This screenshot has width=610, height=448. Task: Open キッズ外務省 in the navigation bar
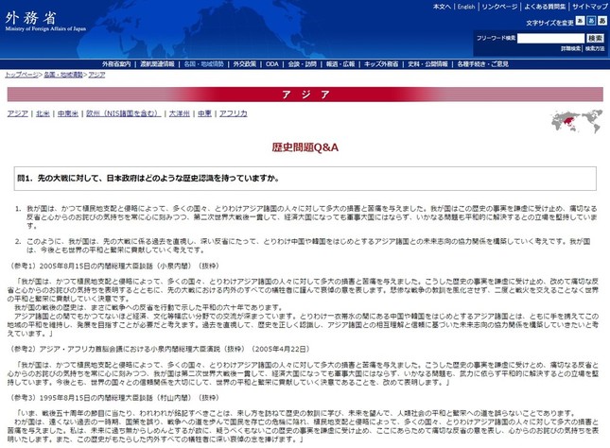point(381,64)
